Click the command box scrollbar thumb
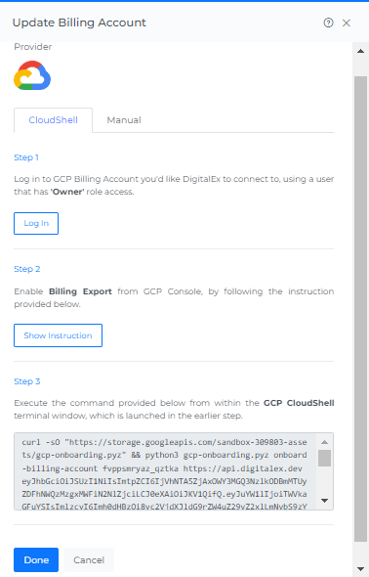Screen dimensions: 369x577 point(324,458)
